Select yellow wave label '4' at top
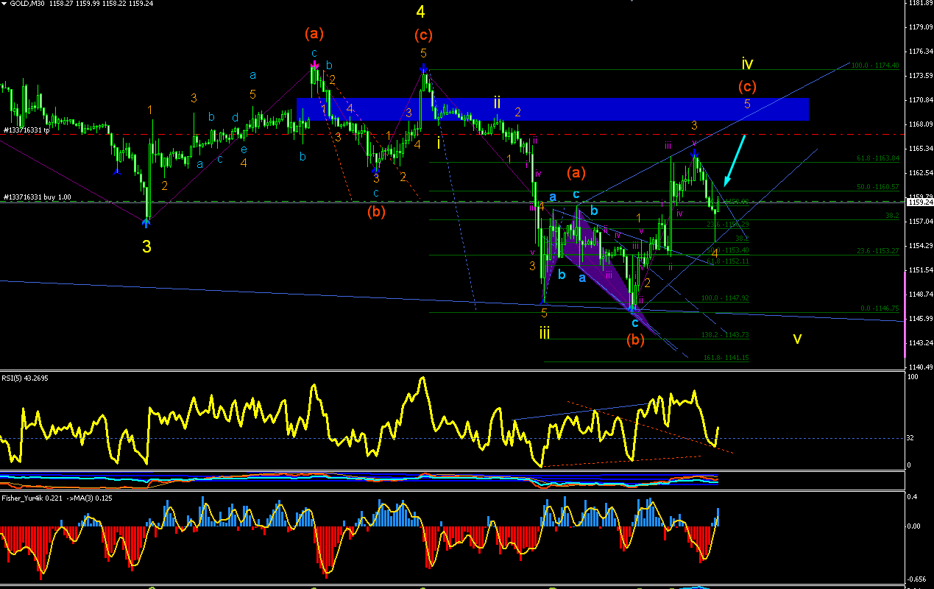The height and width of the screenshot is (589, 934). (420, 11)
